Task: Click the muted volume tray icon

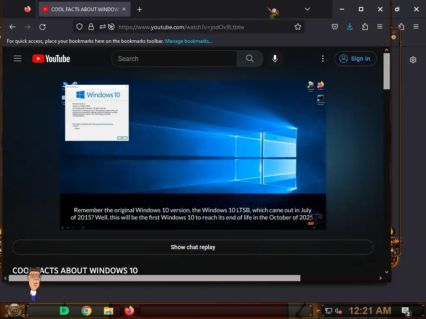Action: 338,311
